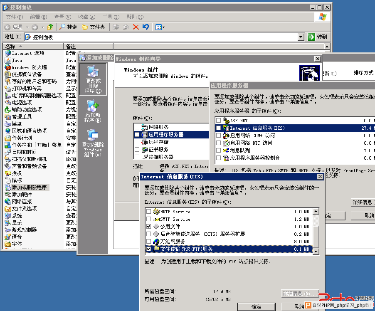Toggle the 网络服务 component checkbox

coord(137,127)
